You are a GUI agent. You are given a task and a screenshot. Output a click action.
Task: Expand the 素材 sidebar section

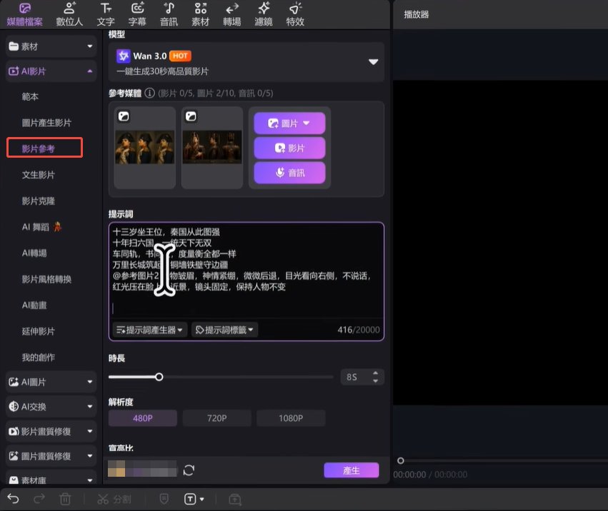pos(51,46)
